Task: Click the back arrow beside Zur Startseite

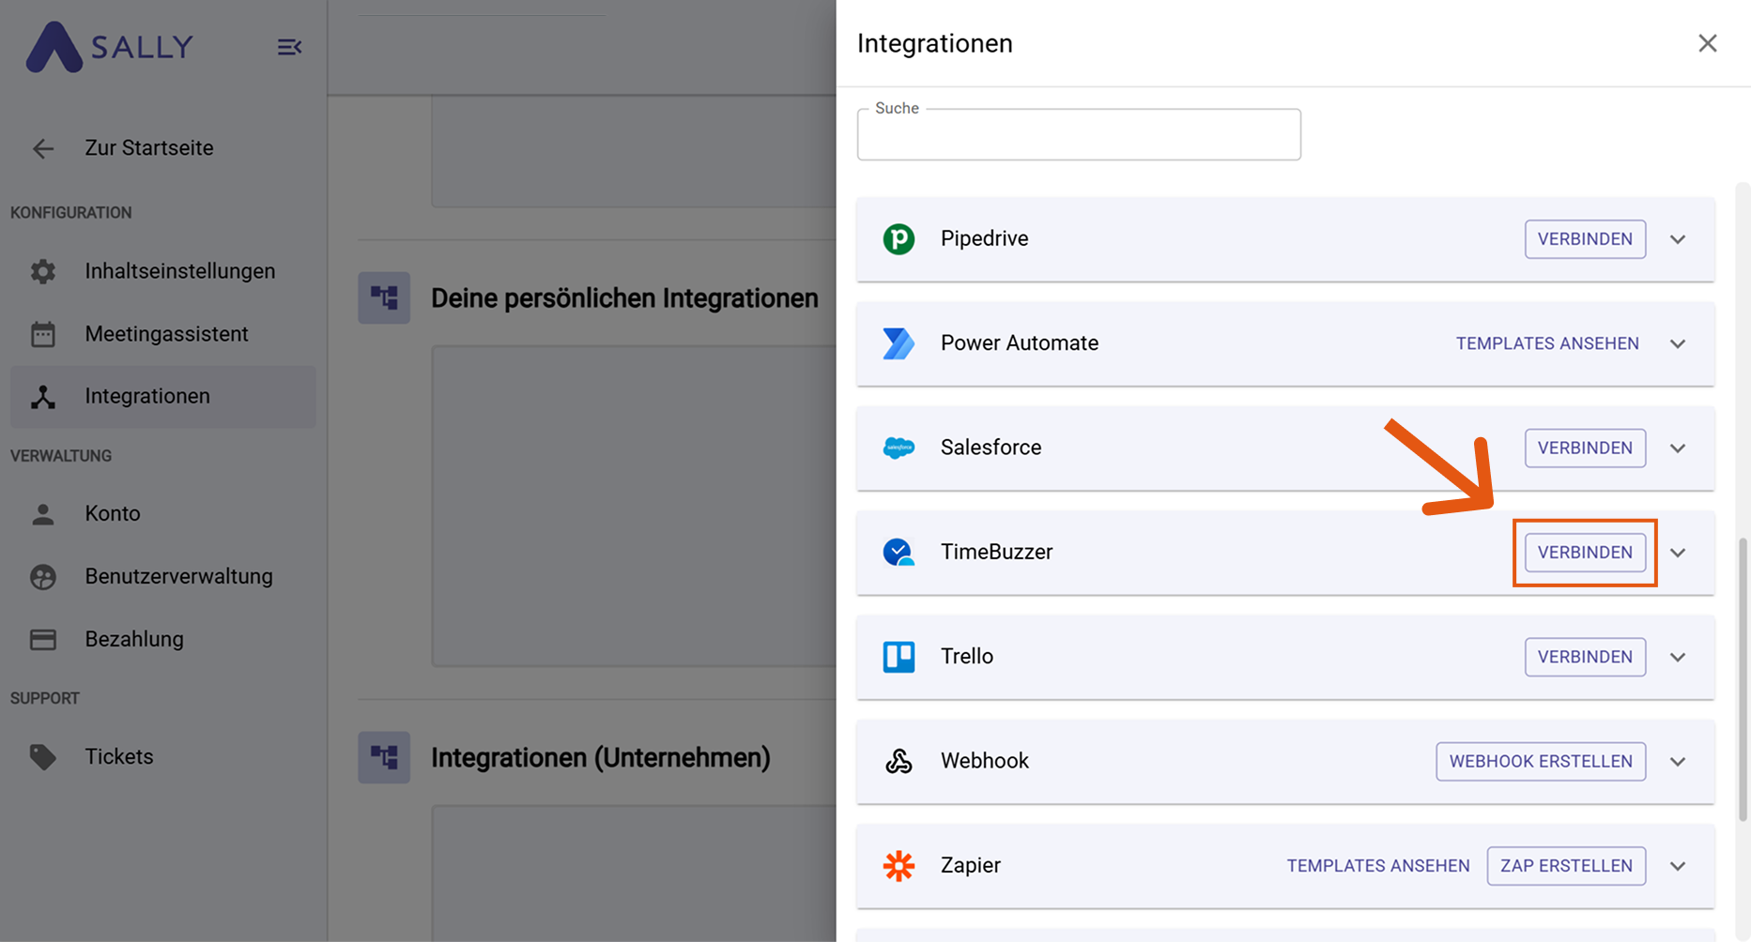Action: pos(43,148)
